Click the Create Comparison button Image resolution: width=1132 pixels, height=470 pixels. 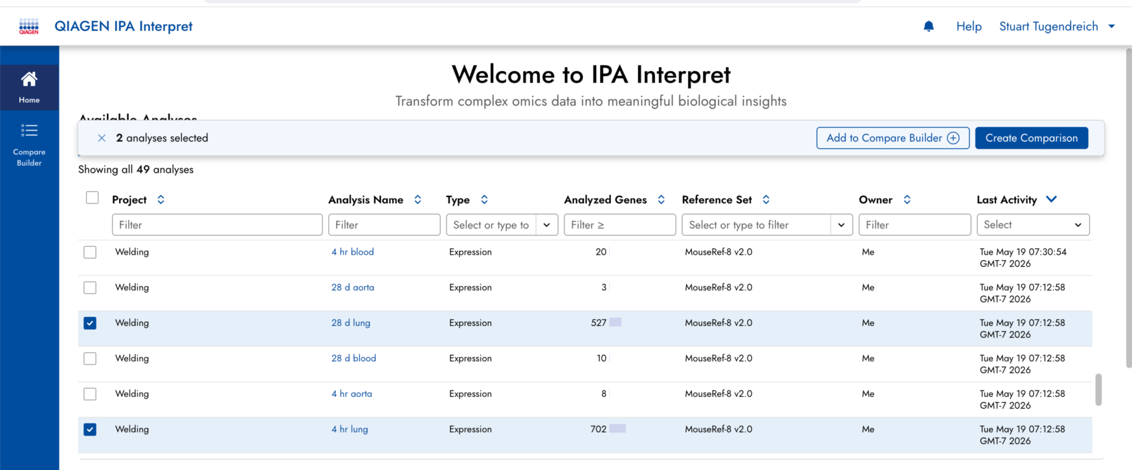point(1031,138)
